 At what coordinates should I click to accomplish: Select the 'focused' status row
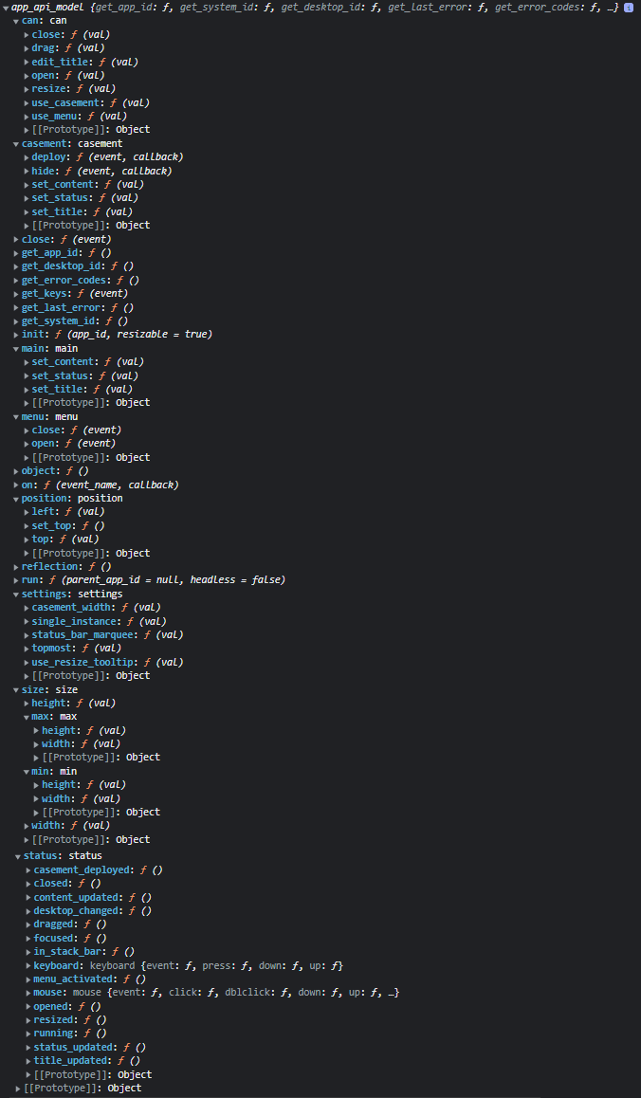click(x=65, y=939)
